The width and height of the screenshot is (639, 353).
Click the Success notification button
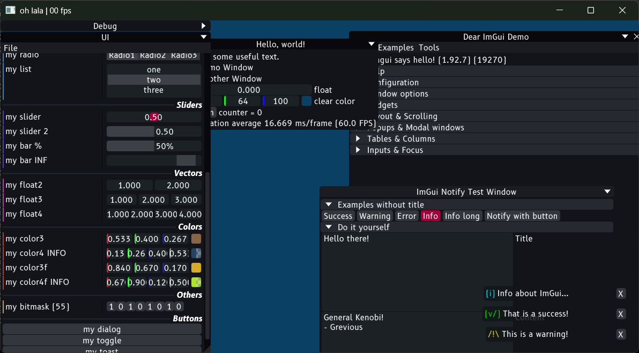338,216
